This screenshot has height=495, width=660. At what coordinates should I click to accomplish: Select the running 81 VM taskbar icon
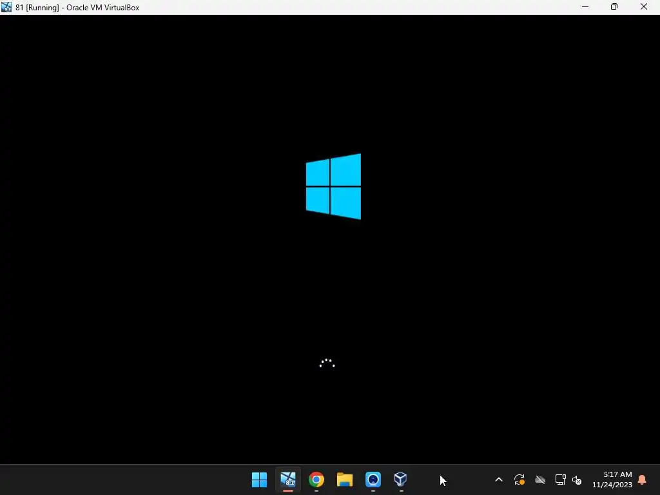coord(288,480)
